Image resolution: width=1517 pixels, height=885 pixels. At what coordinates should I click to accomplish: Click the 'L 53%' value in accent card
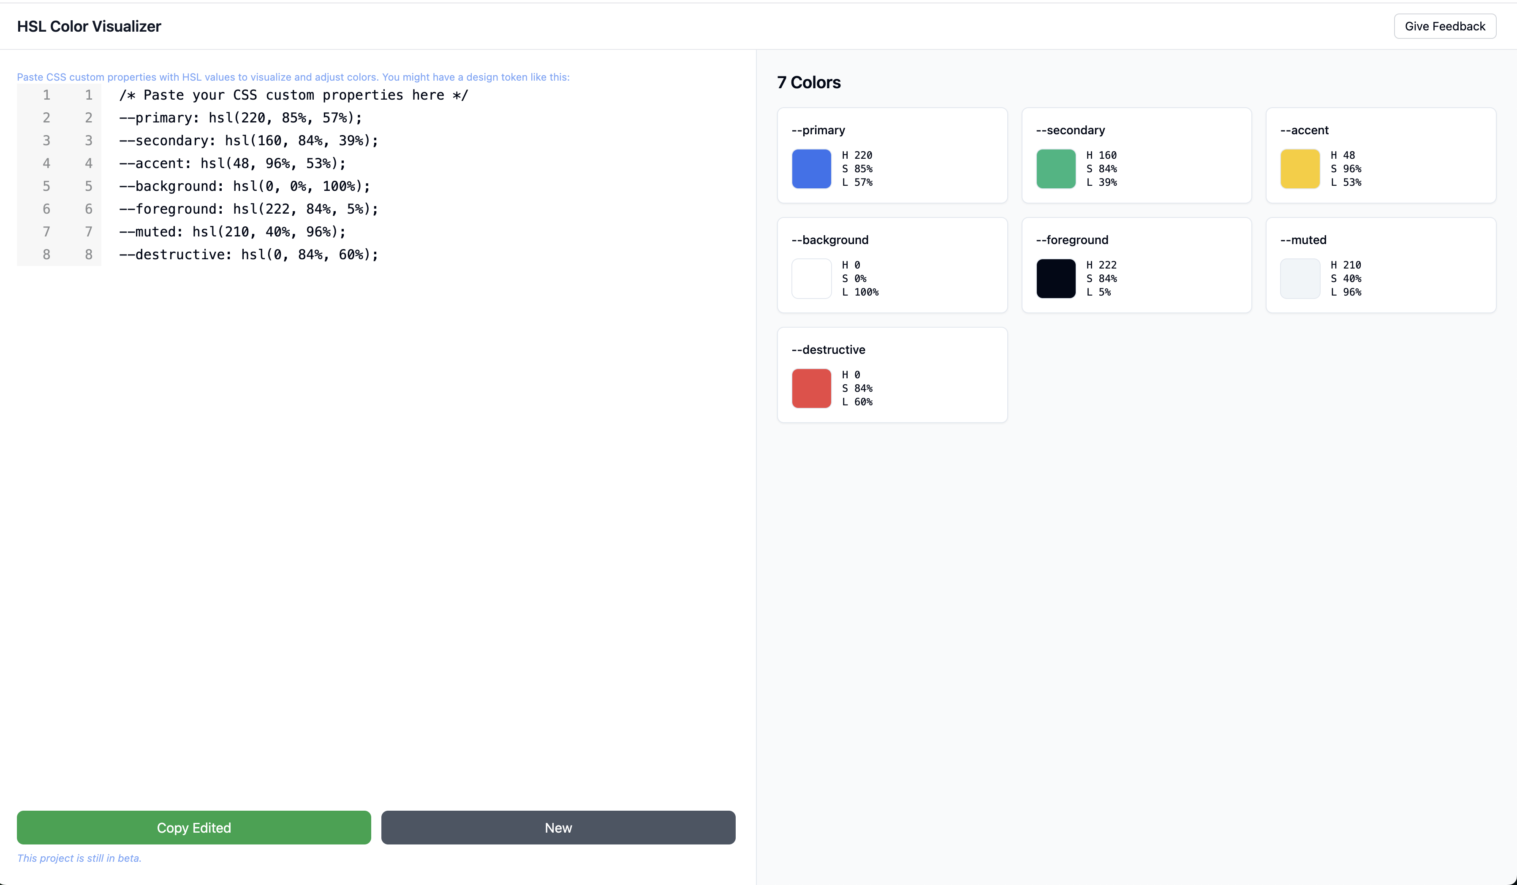(1346, 182)
